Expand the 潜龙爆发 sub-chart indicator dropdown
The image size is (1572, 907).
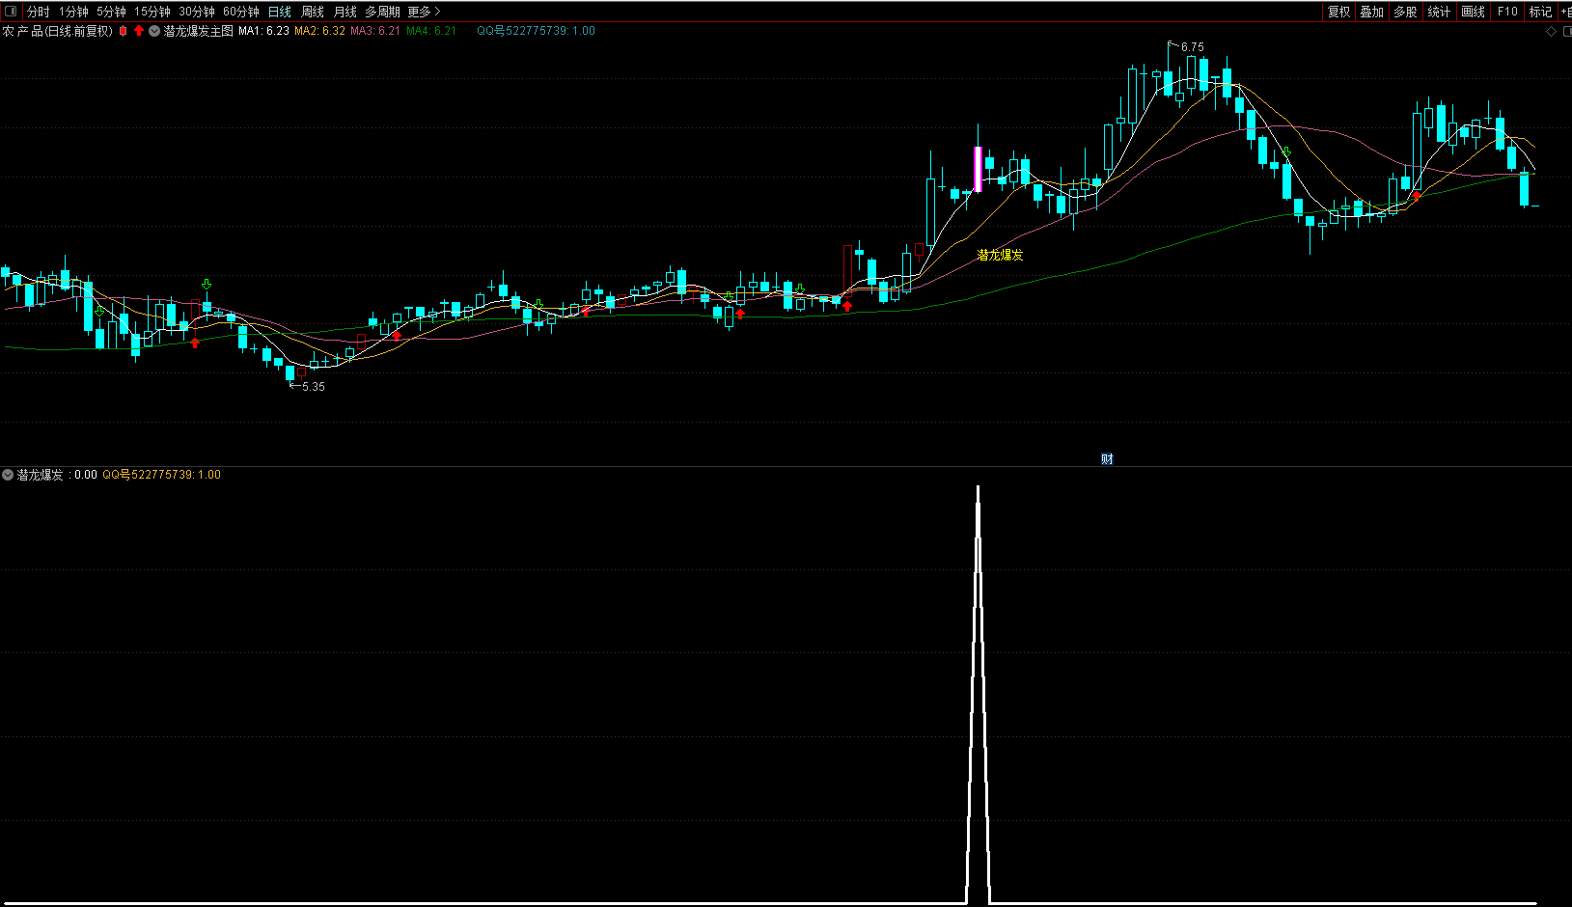8,475
